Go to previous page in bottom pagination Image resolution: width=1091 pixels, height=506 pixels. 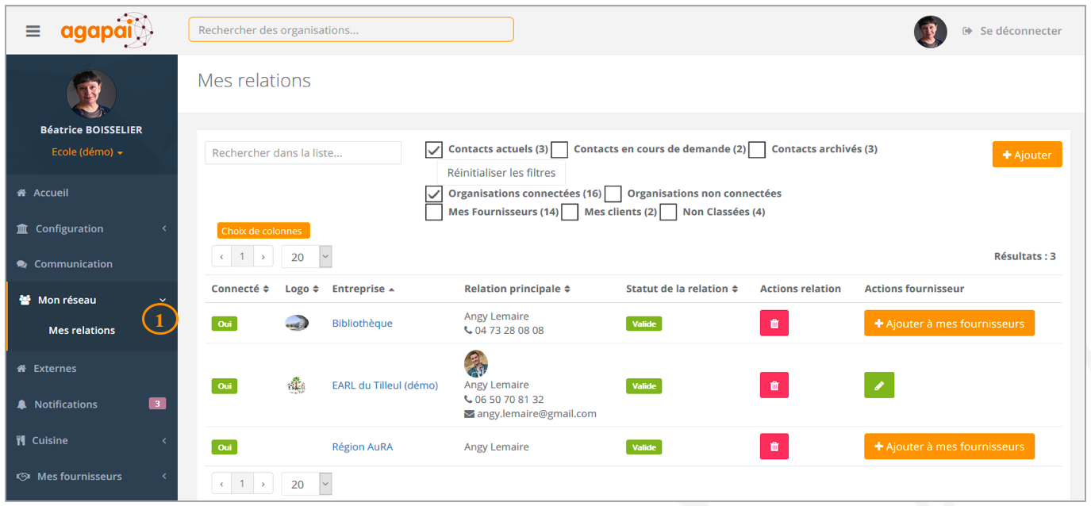221,483
